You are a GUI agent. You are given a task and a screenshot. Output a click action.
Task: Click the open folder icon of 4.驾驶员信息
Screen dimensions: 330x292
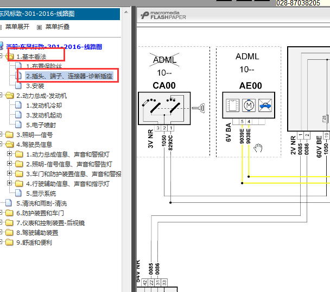pyautogui.click(x=10, y=144)
